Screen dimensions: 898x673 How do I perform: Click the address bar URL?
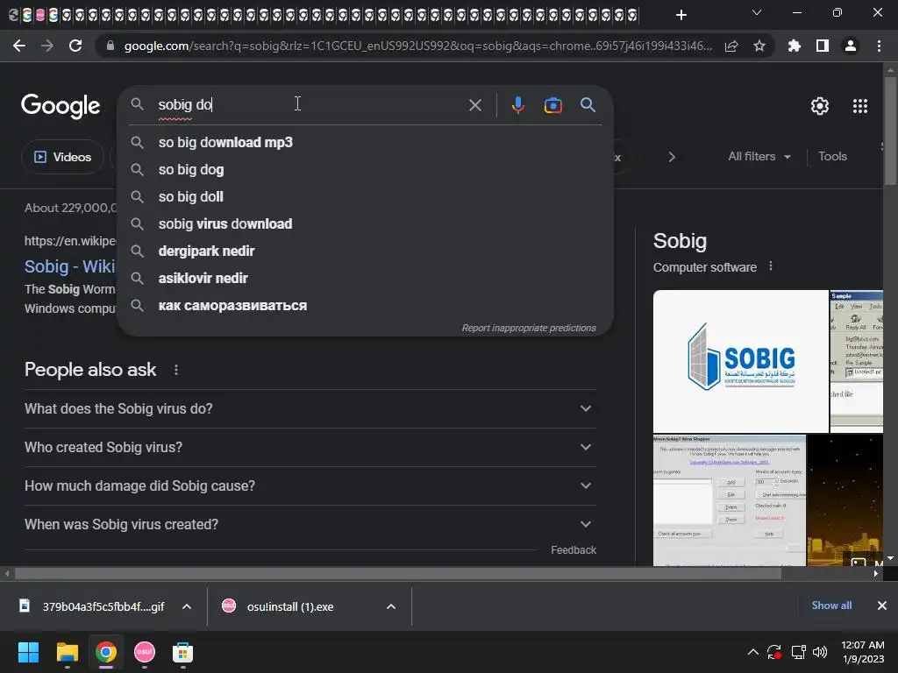[x=418, y=46]
